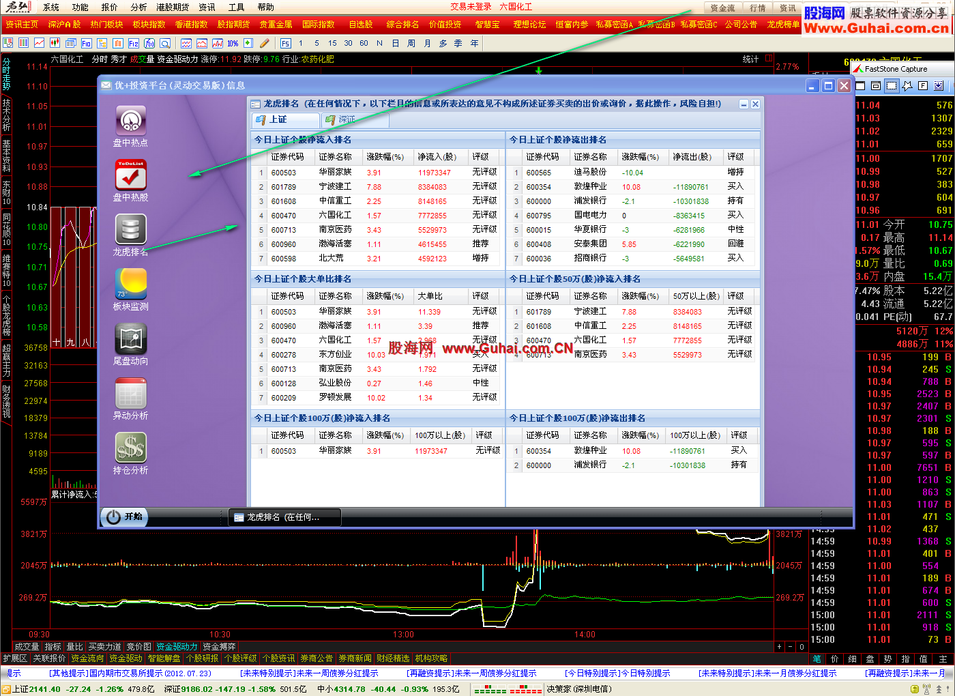Open the 持仓分析 dollar icon

(130, 448)
